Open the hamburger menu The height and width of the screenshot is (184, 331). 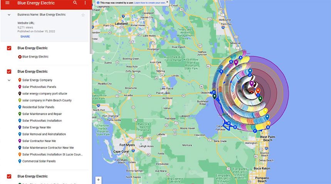[x=7, y=3]
